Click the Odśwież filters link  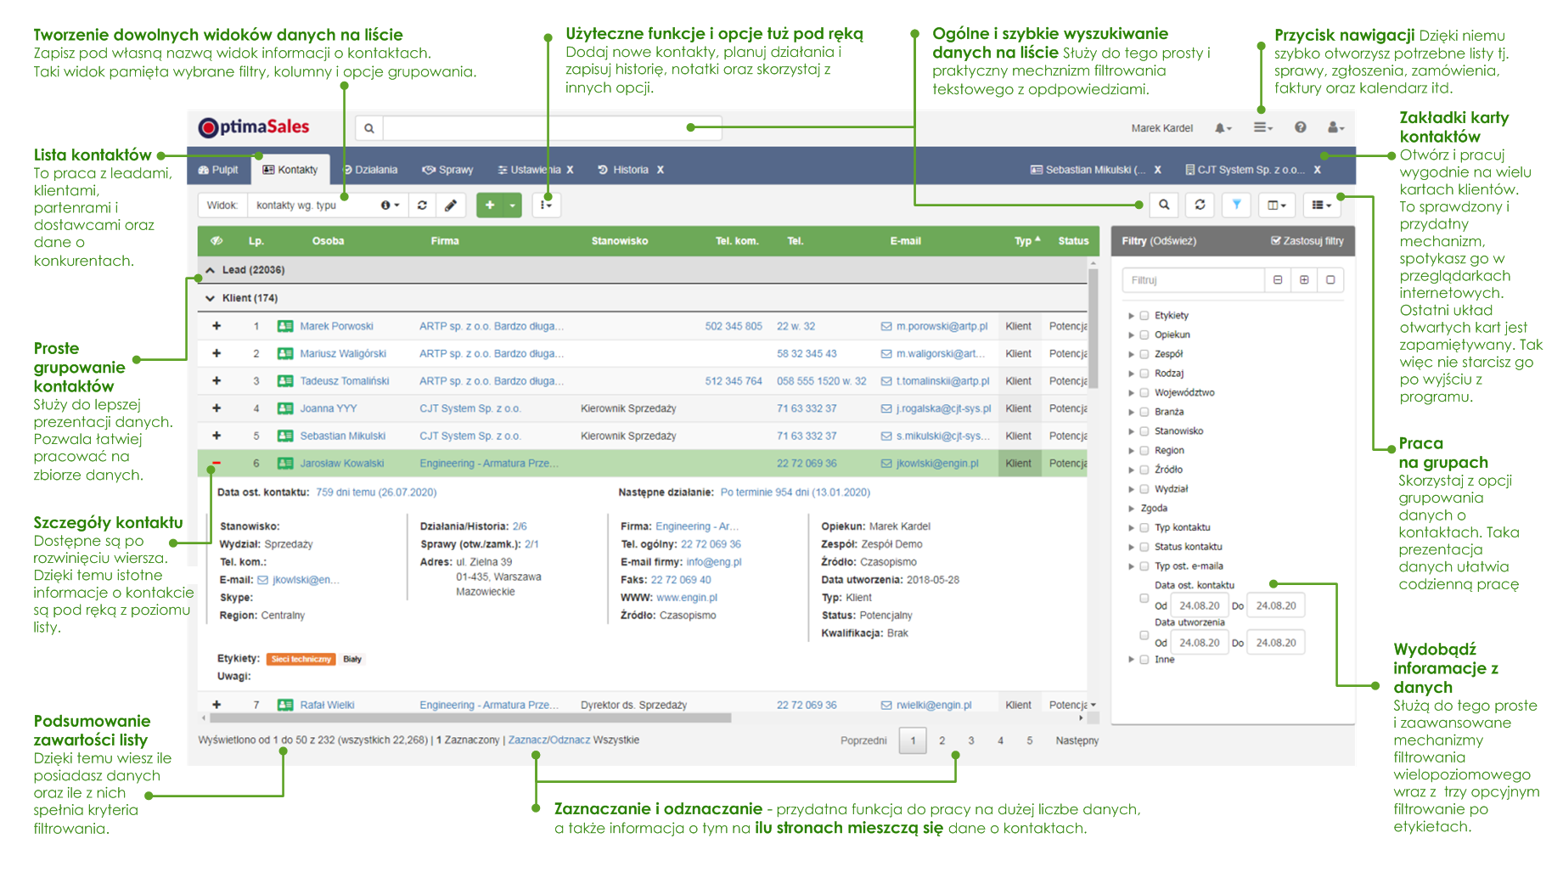tap(1173, 241)
